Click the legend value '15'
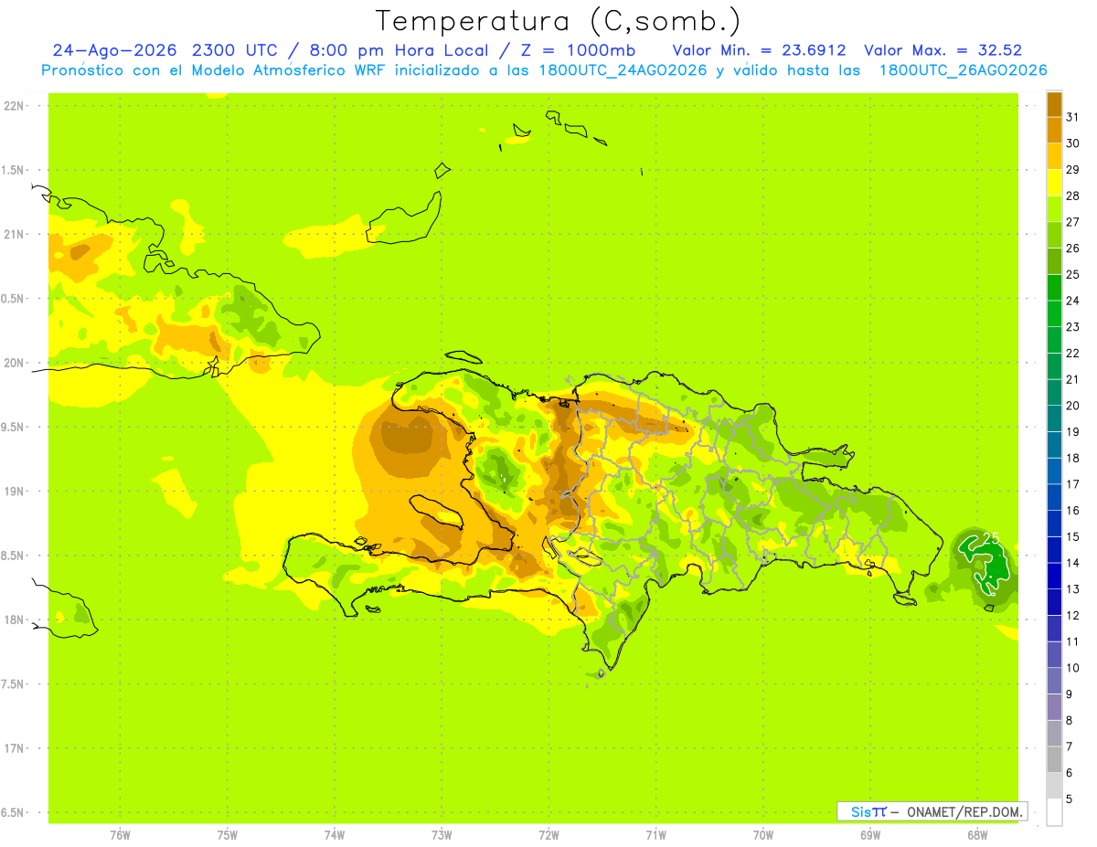Viewport: 1097px width, 847px height. tap(1073, 537)
